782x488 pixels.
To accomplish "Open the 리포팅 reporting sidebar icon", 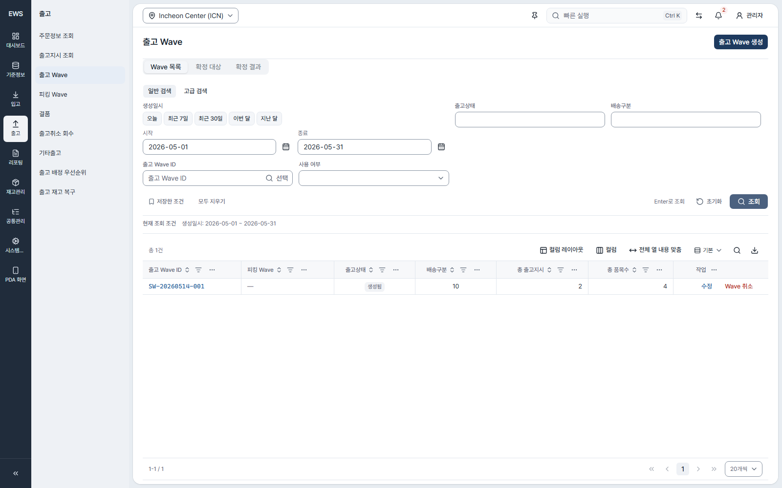I will 16,158.
